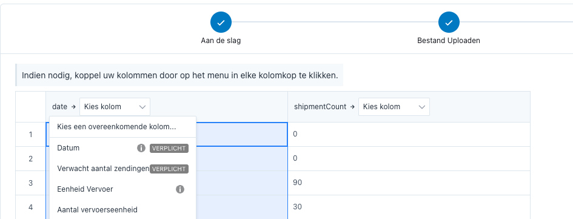This screenshot has width=573, height=219.
Task: Open the Kies kolom dropdown for date
Action: tap(115, 107)
